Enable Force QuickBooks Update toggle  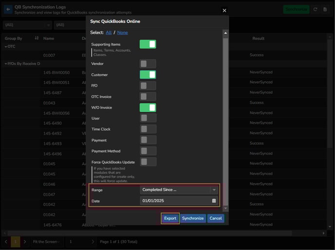[x=148, y=162]
